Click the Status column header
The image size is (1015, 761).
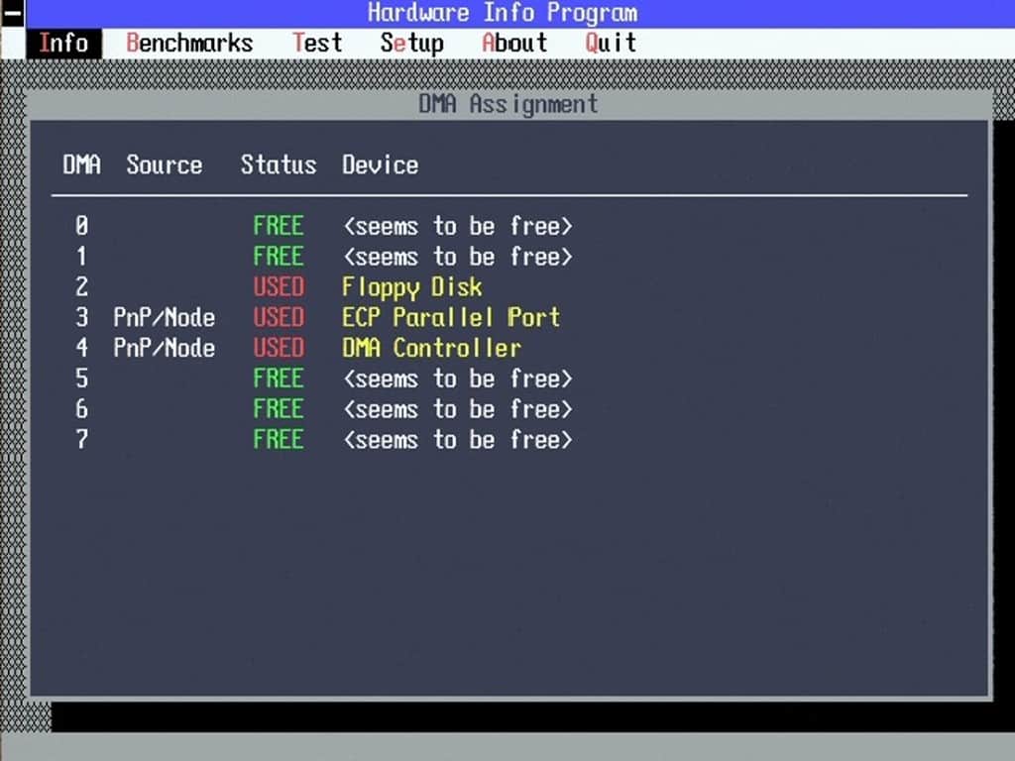point(279,164)
